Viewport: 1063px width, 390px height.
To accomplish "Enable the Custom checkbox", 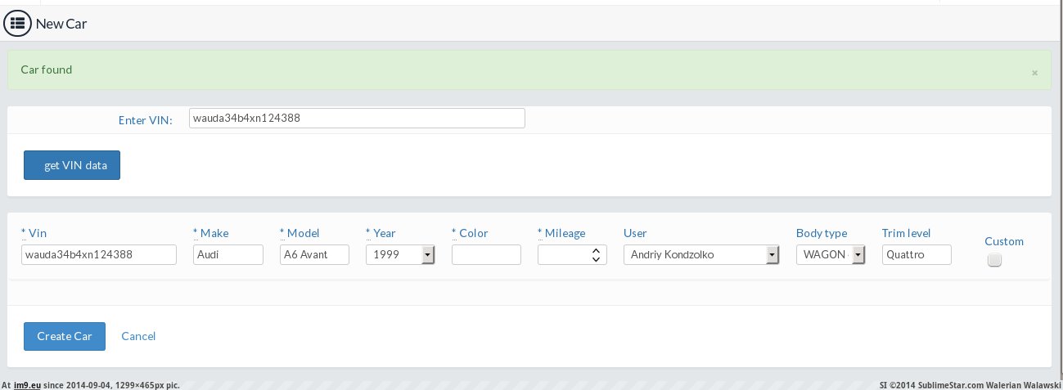I will (x=994, y=260).
